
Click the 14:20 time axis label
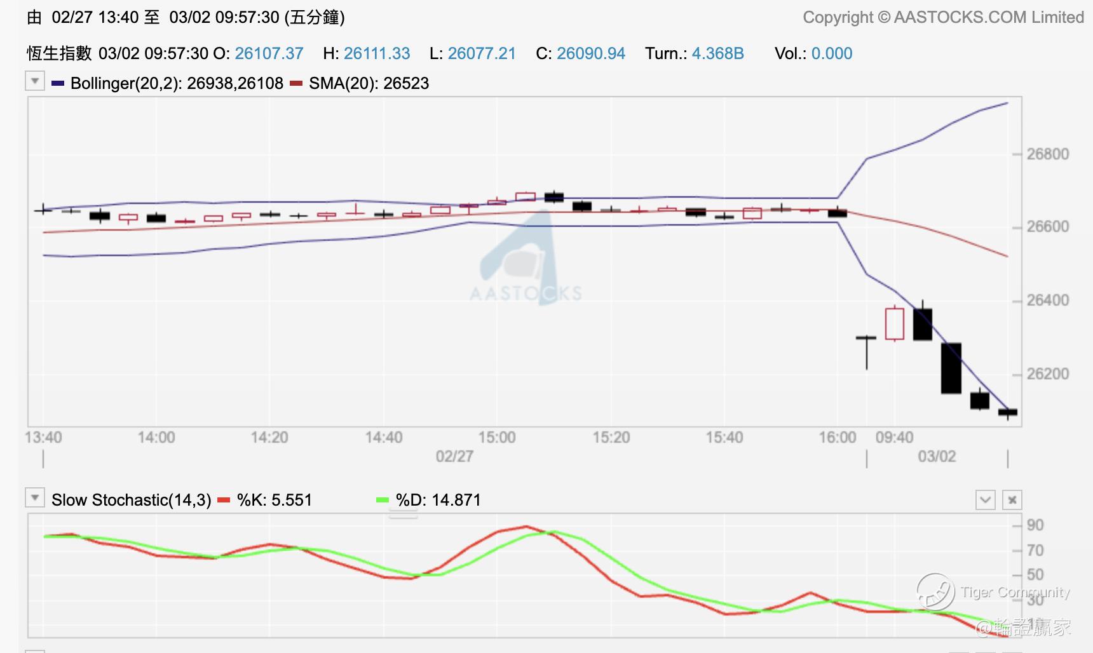click(x=269, y=438)
